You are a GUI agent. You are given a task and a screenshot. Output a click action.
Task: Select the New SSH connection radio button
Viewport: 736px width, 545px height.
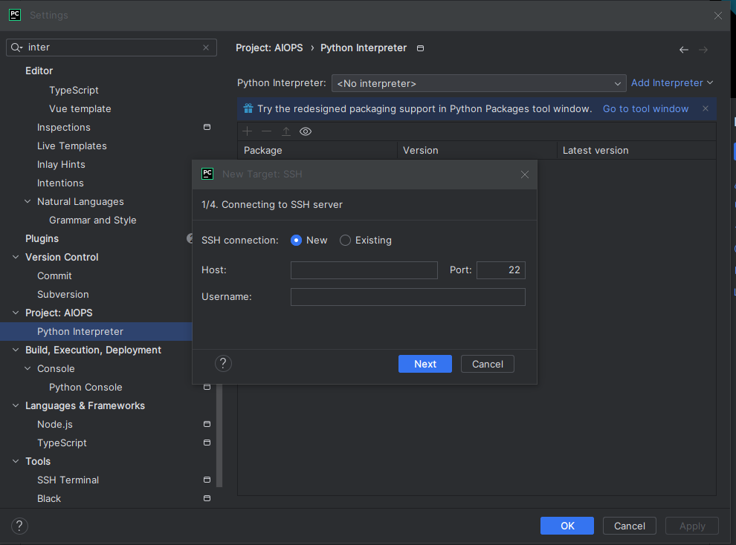click(296, 241)
